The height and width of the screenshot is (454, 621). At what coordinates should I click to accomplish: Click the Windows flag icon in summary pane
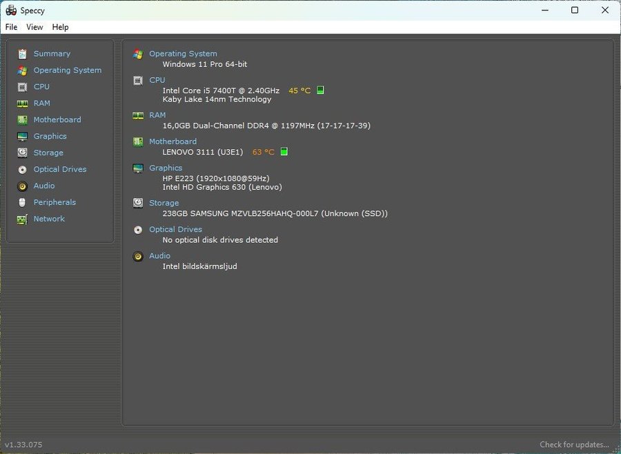(138, 54)
